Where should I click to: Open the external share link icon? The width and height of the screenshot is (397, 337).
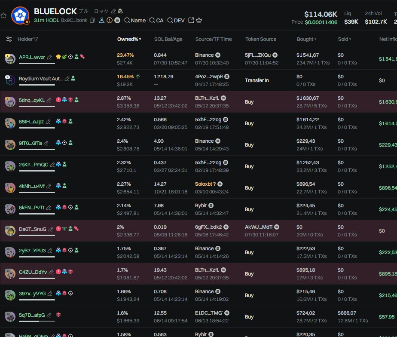pyautogui.click(x=191, y=20)
